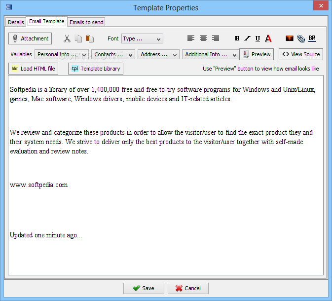Click the 'Updated one minute ago...' line
This screenshot has width=332, height=301.
[46, 235]
